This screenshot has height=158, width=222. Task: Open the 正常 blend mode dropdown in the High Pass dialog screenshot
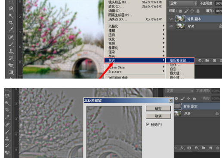(179, 91)
